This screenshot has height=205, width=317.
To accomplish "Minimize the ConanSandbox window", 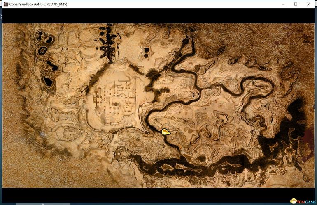I will (283, 4).
